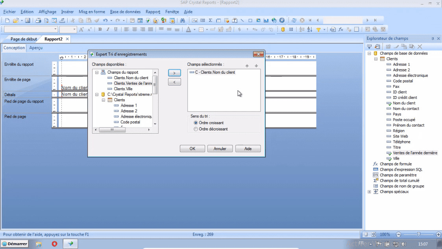Screen dimensions: 442x249
Task: Open the formula workshop fx icon
Action: [341, 30]
